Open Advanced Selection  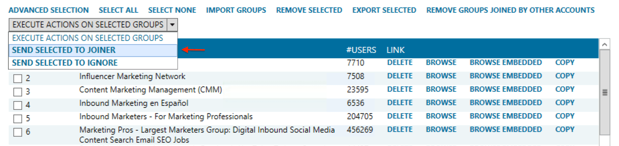point(49,10)
